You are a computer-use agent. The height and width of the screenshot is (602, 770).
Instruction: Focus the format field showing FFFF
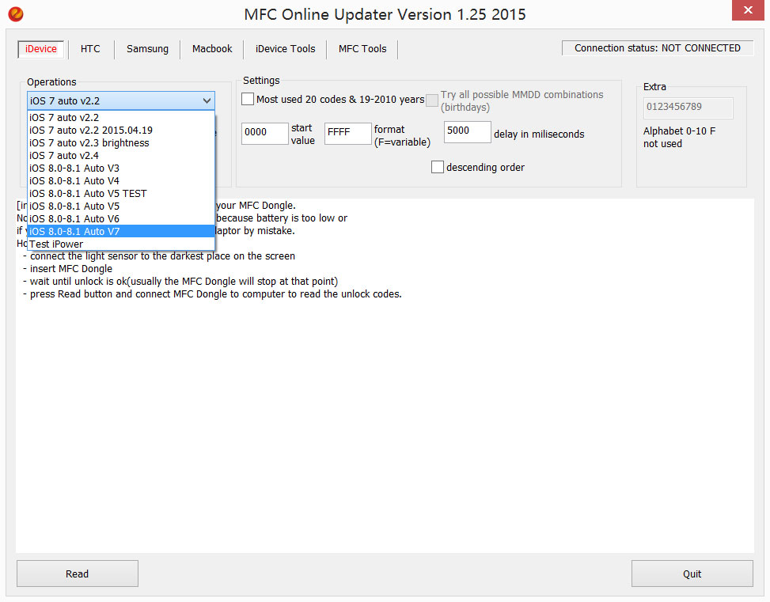pos(347,133)
